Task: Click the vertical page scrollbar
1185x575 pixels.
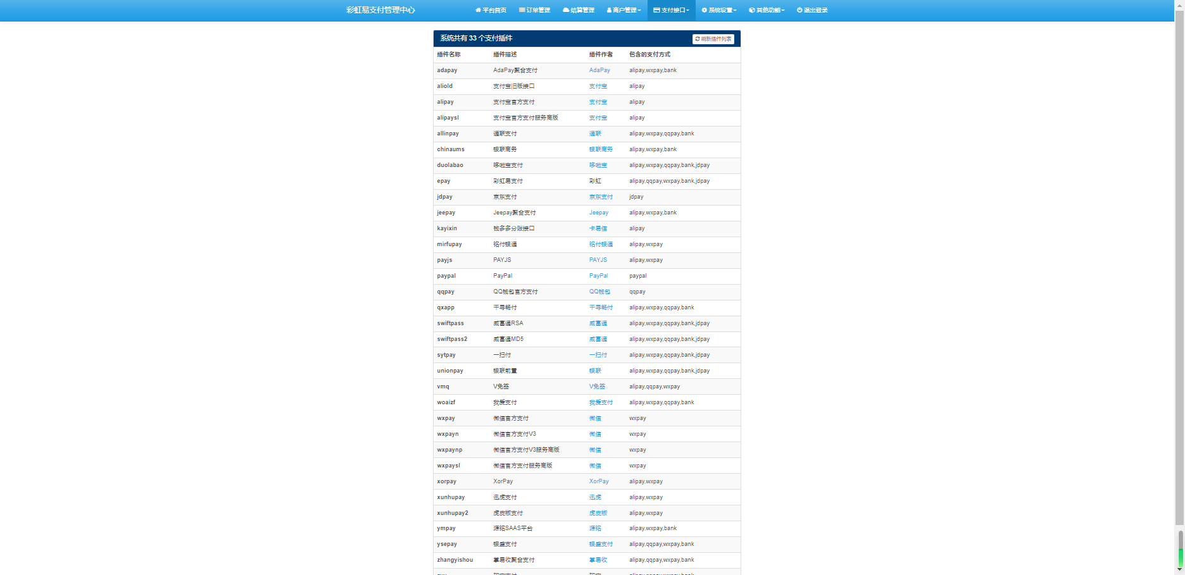Action: (x=1180, y=253)
